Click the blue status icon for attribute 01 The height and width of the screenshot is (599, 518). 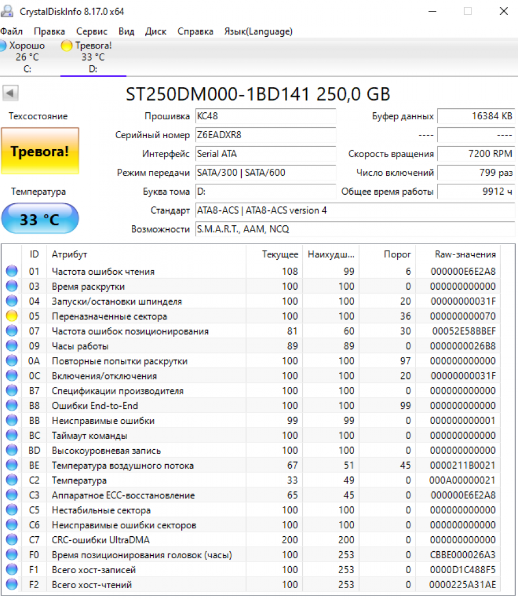12,271
